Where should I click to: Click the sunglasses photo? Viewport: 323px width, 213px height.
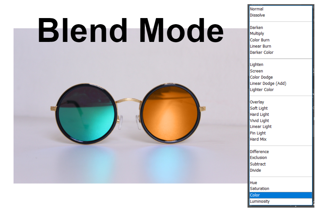point(131,106)
